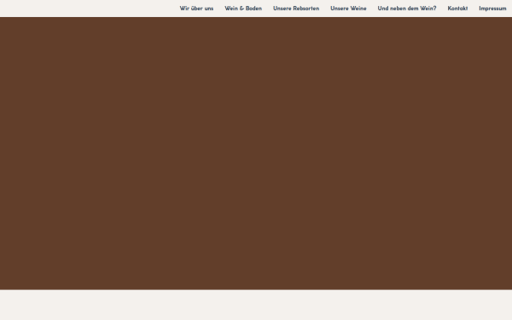Open the Wir über uns page
The image size is (512, 320).
click(x=196, y=9)
